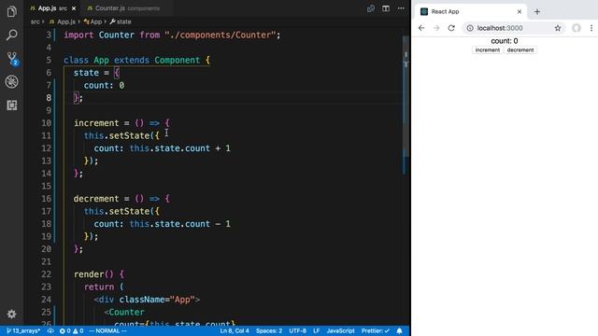Click the NORMAL vim mode indicator
598x336 pixels.
(x=108, y=330)
